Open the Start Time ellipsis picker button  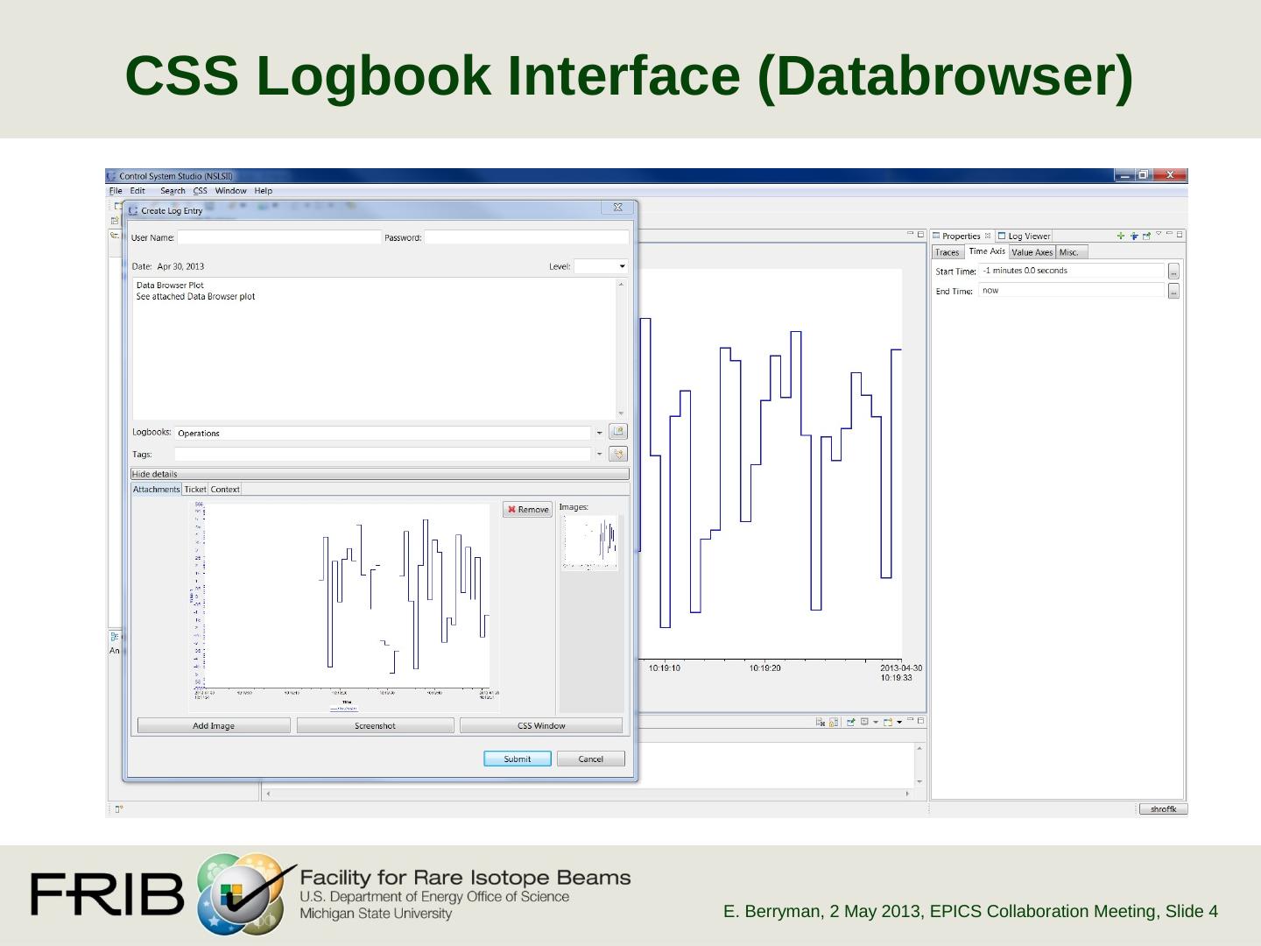[1174, 272]
